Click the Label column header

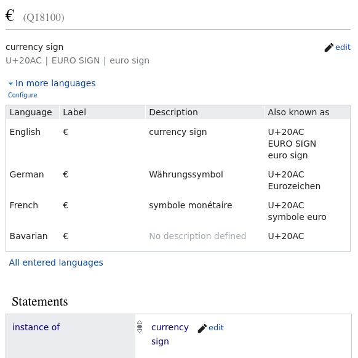(x=74, y=112)
